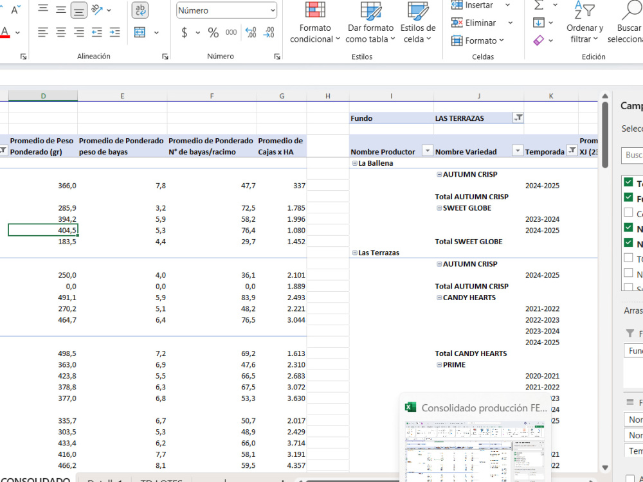Open the font color dropdown arrow

(x=17, y=32)
